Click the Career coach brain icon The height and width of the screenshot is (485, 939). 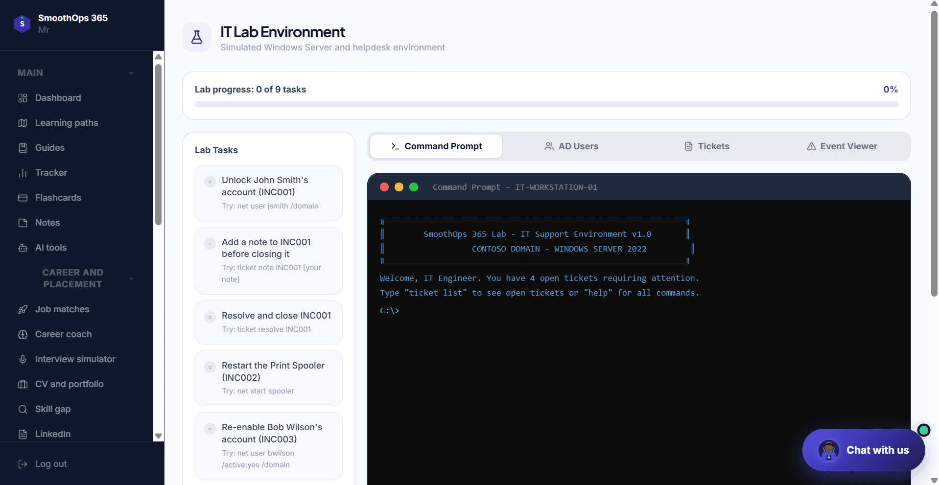point(23,334)
